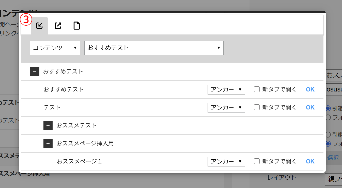Screen dimensions: 342x188
Task: Check 新タブで開く for おススメページ１ row
Action: (257, 161)
